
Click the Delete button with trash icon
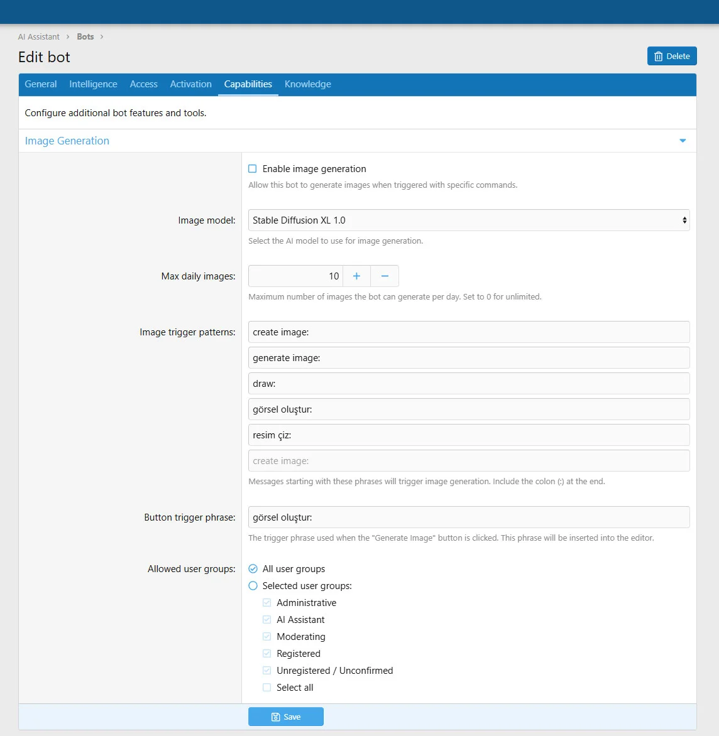coord(672,56)
